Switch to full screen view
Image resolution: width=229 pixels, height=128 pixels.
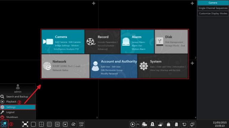pyautogui.click(x=25, y=124)
